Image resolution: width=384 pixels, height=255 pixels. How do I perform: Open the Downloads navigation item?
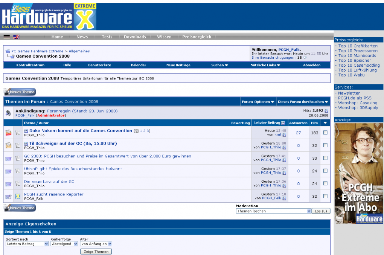[x=135, y=37]
